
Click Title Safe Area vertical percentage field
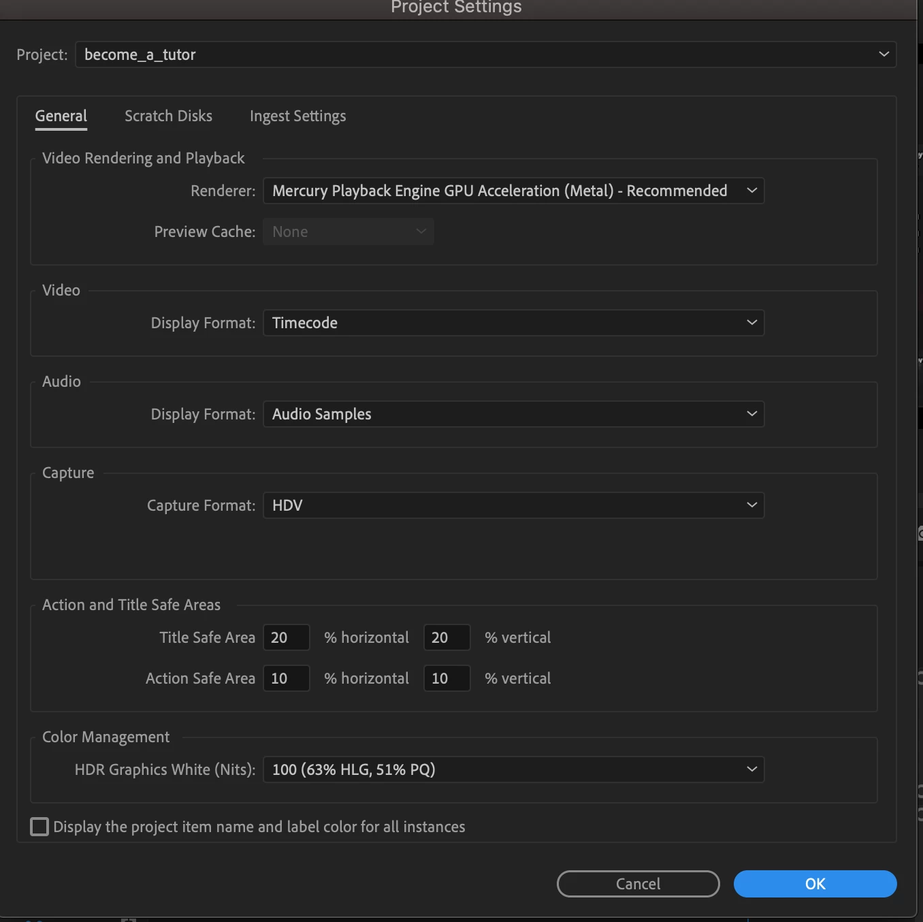pos(447,637)
